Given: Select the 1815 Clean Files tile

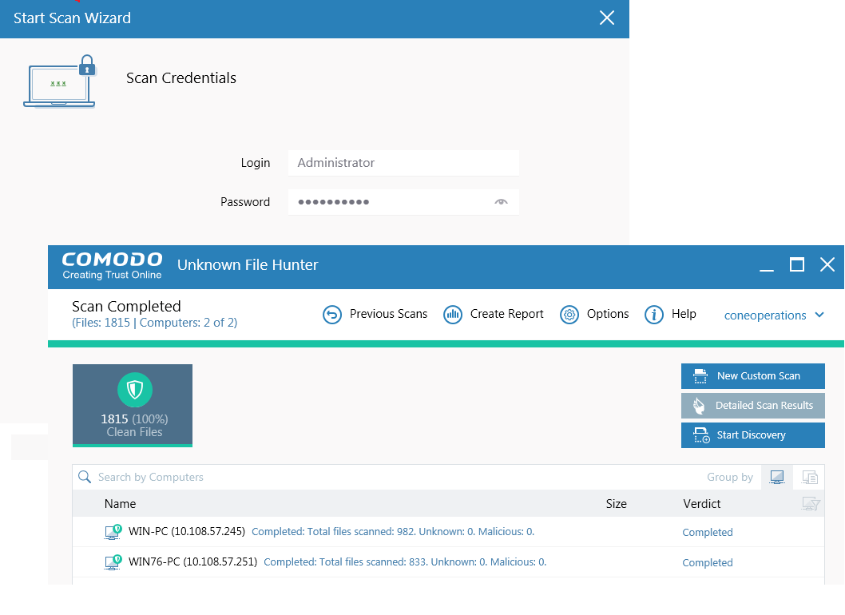Looking at the screenshot, I should point(133,405).
